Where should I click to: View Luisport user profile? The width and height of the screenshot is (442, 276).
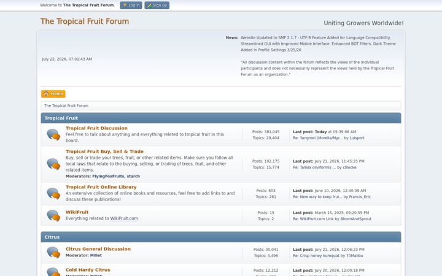(357, 138)
